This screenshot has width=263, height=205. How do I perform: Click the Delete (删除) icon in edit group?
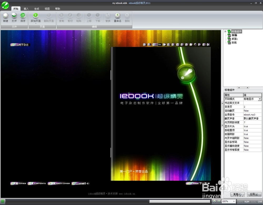[127, 16]
